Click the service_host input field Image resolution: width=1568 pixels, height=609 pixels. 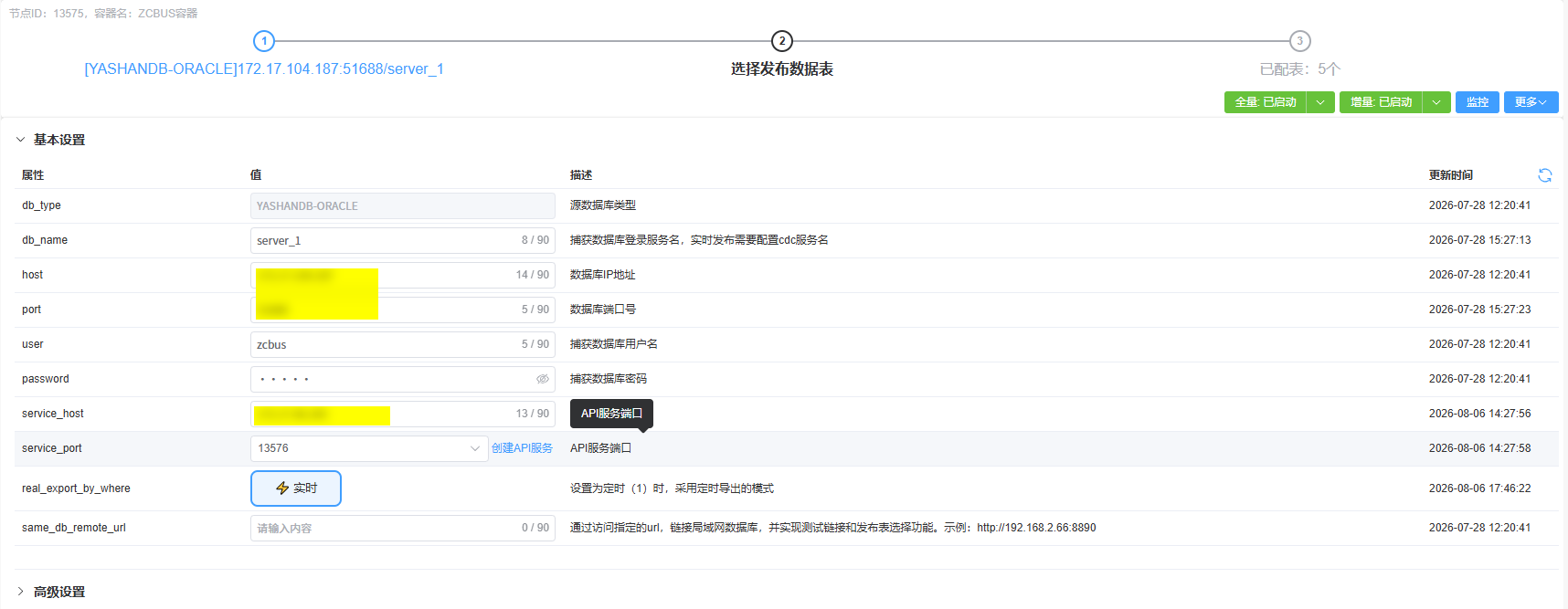(403, 414)
